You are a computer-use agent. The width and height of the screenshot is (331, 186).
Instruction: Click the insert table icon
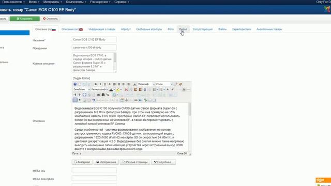114,95
